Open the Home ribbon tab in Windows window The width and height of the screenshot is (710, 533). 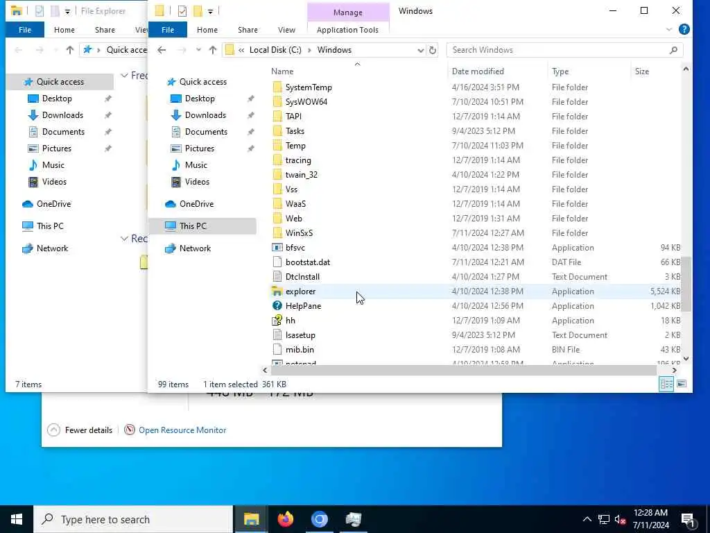coord(207,29)
